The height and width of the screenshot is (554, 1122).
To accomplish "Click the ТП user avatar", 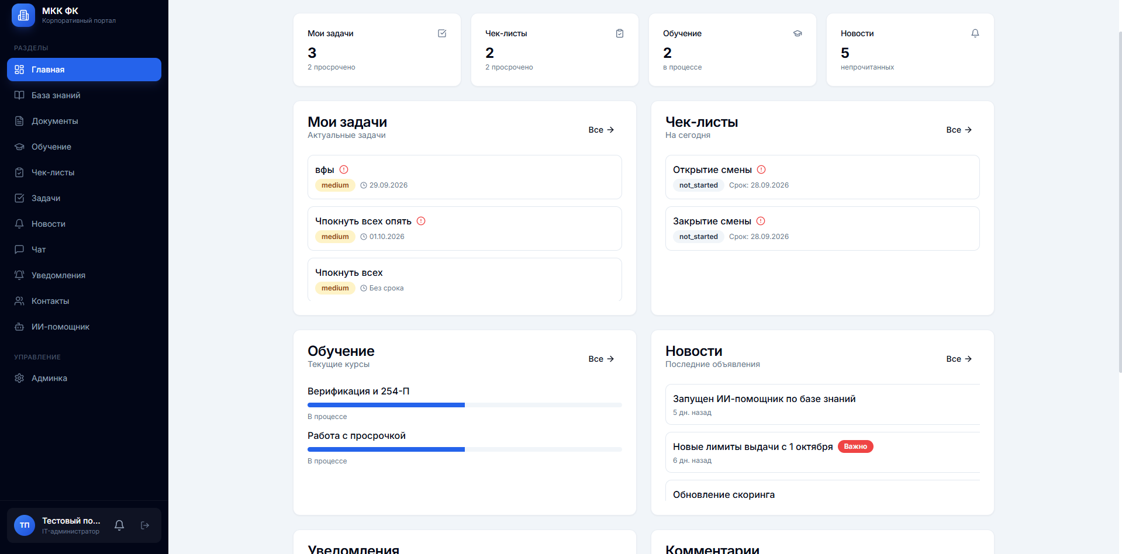I will click(x=25, y=525).
